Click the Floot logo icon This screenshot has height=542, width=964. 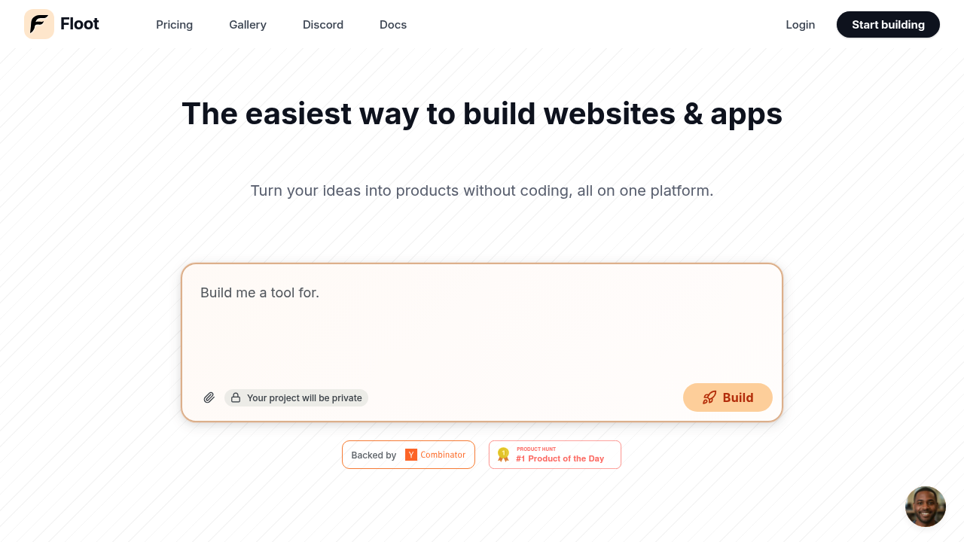39,24
